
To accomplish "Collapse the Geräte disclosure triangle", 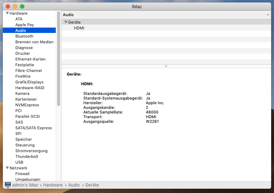I will tap(66, 22).
